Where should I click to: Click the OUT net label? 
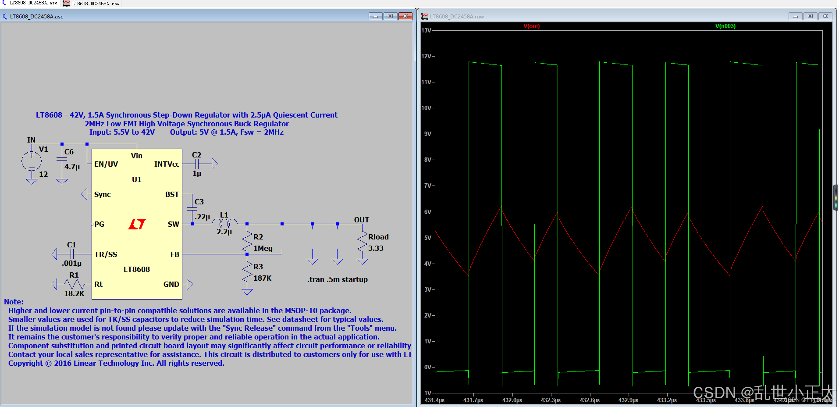click(362, 220)
